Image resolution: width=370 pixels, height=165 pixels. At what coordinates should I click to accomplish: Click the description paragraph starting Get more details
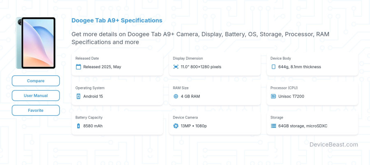pyautogui.click(x=200, y=38)
